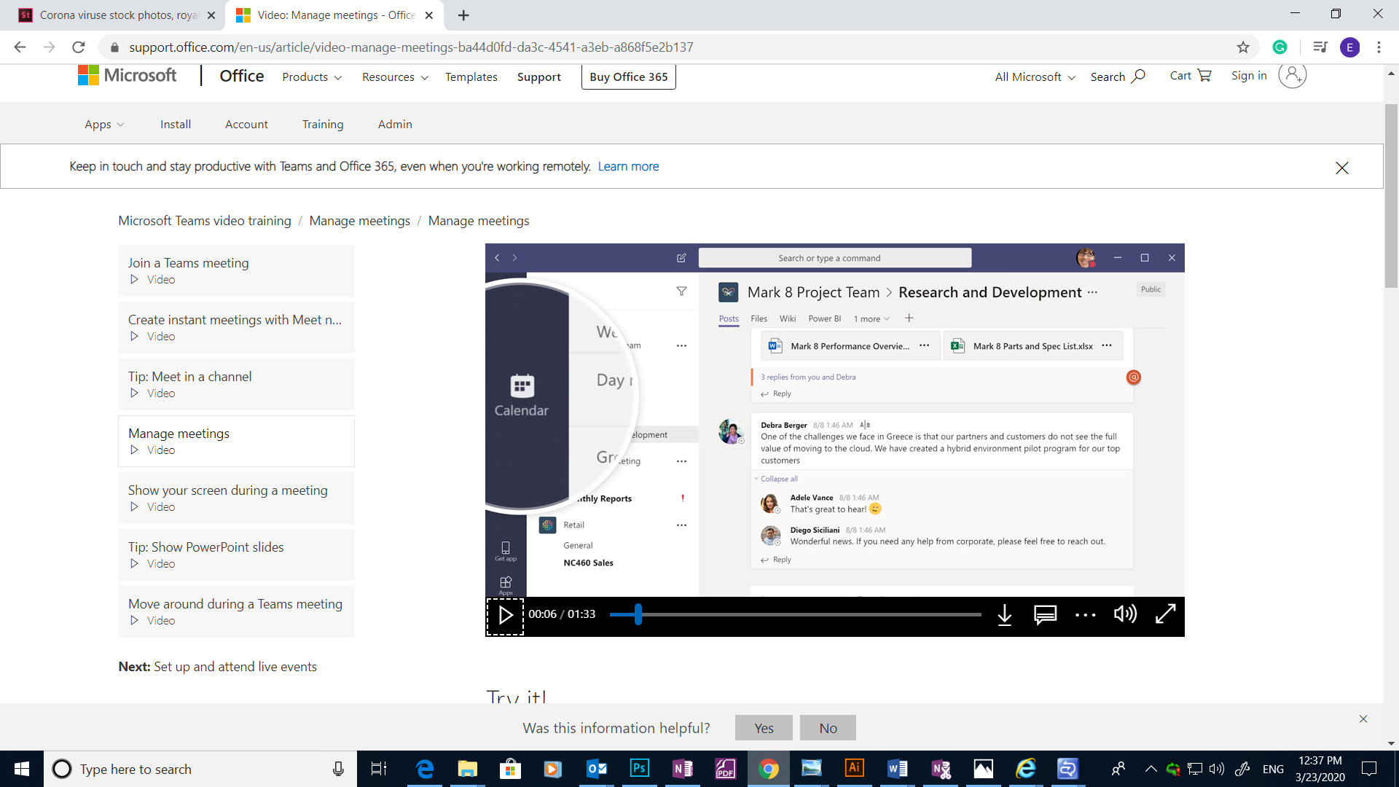This screenshot has width=1399, height=787.
Task: Open the Windows Start menu
Action: coord(22,769)
